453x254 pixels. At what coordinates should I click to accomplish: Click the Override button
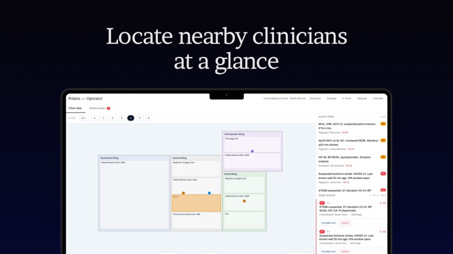378,99
